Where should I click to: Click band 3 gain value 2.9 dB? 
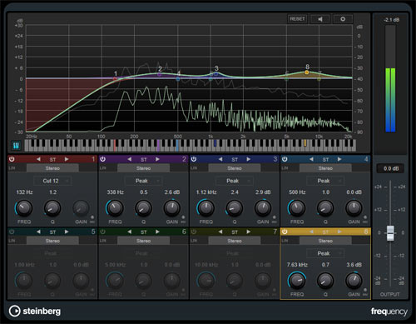pos(263,192)
